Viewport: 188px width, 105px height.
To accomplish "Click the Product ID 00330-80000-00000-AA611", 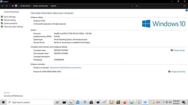I will 47,72.
